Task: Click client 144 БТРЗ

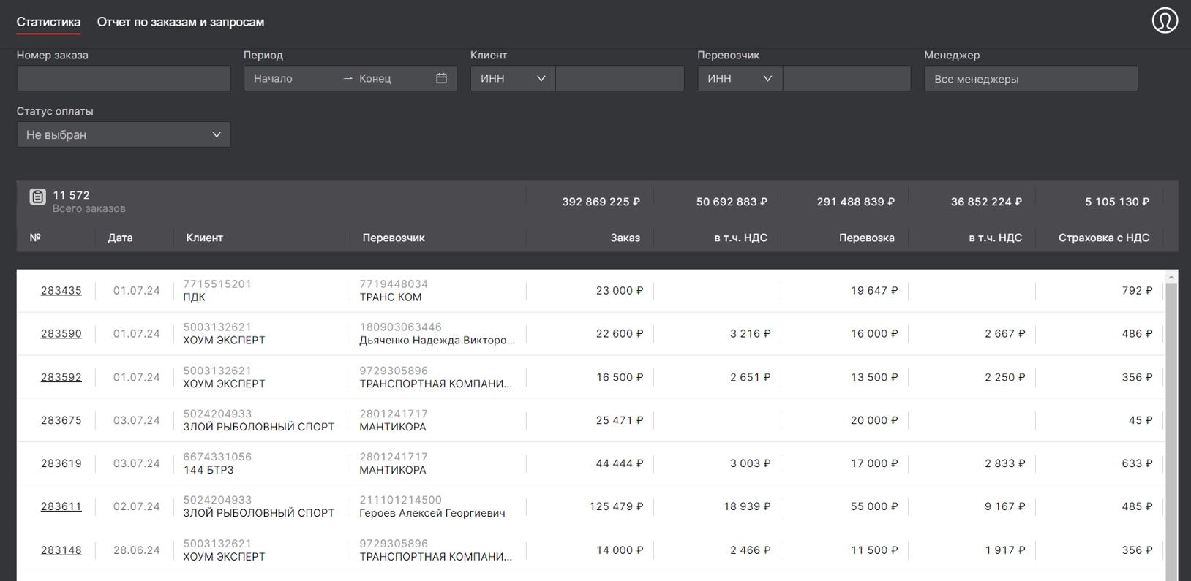Action: tap(208, 470)
